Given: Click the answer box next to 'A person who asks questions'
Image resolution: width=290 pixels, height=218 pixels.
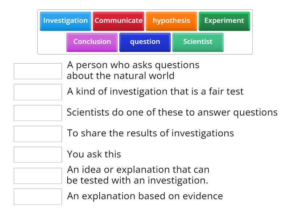Looking at the screenshot, I should (x=38, y=71).
